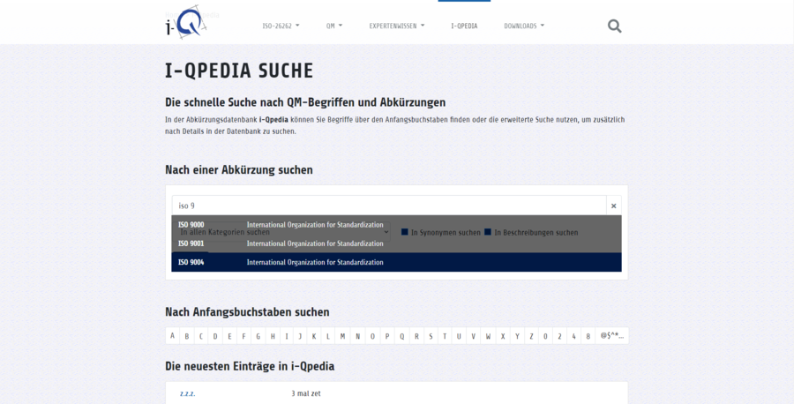Screen dimensions: 794x404
Task: Filter entries by letter Q
Action: pyautogui.click(x=402, y=336)
